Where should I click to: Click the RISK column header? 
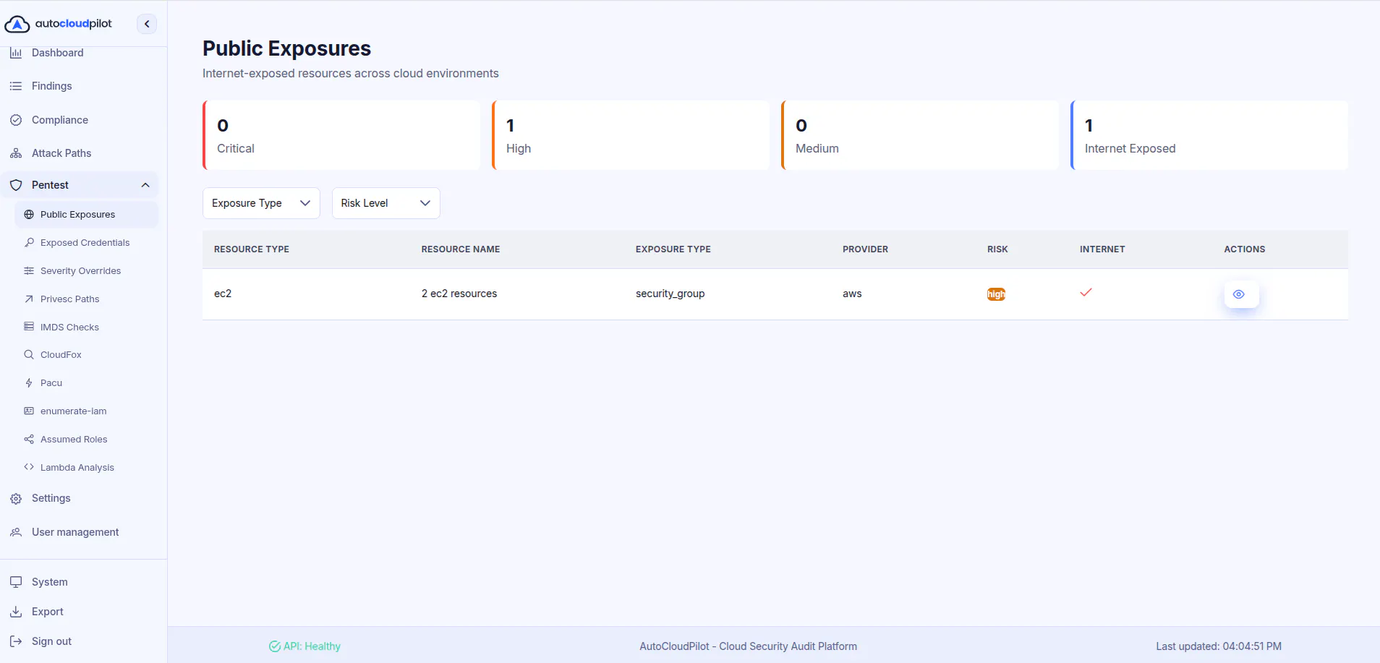(x=997, y=249)
